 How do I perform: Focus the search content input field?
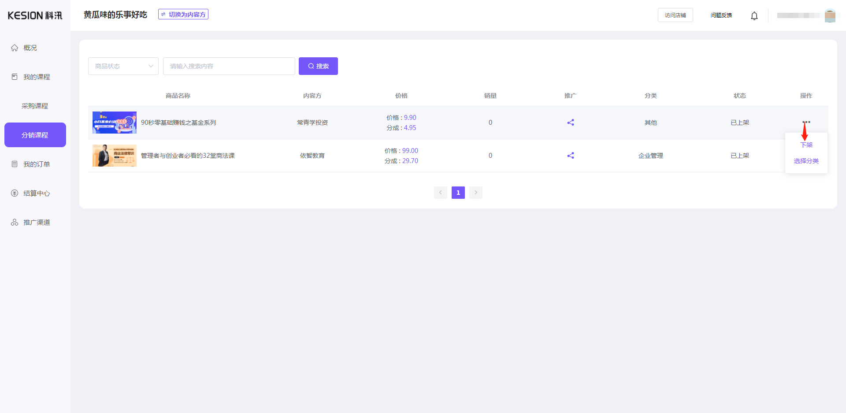coord(229,66)
